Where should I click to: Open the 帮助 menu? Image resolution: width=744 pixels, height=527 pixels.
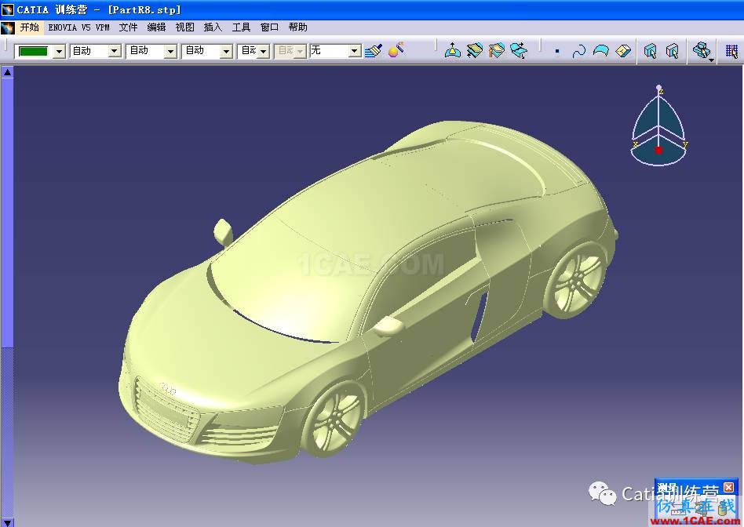(x=298, y=27)
